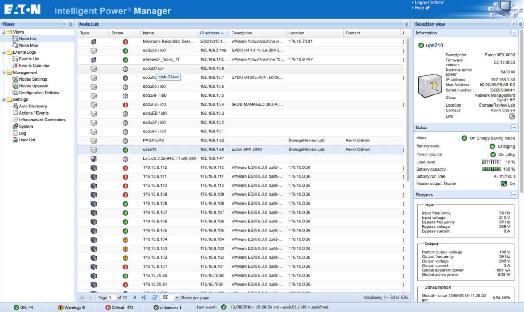Image resolution: width=524 pixels, height=312 pixels.
Task: Sort by Contact column header
Action: tap(371, 33)
